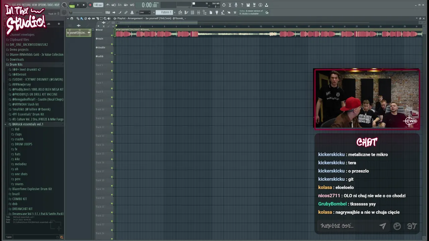Screen dimensions: 429x241
Task: Select the playlist Slice tool
Action: click(x=97, y=18)
